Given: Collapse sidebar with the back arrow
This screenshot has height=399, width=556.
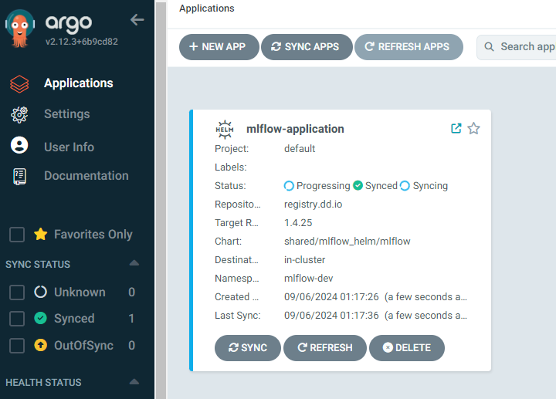Looking at the screenshot, I should (x=137, y=20).
